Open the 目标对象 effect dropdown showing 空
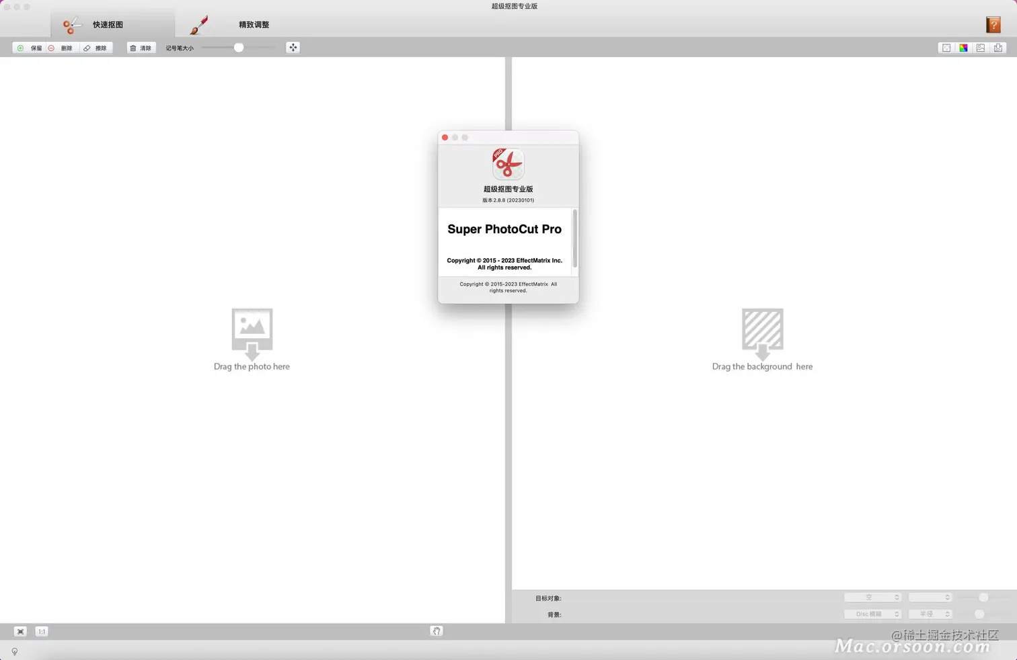 pos(872,597)
